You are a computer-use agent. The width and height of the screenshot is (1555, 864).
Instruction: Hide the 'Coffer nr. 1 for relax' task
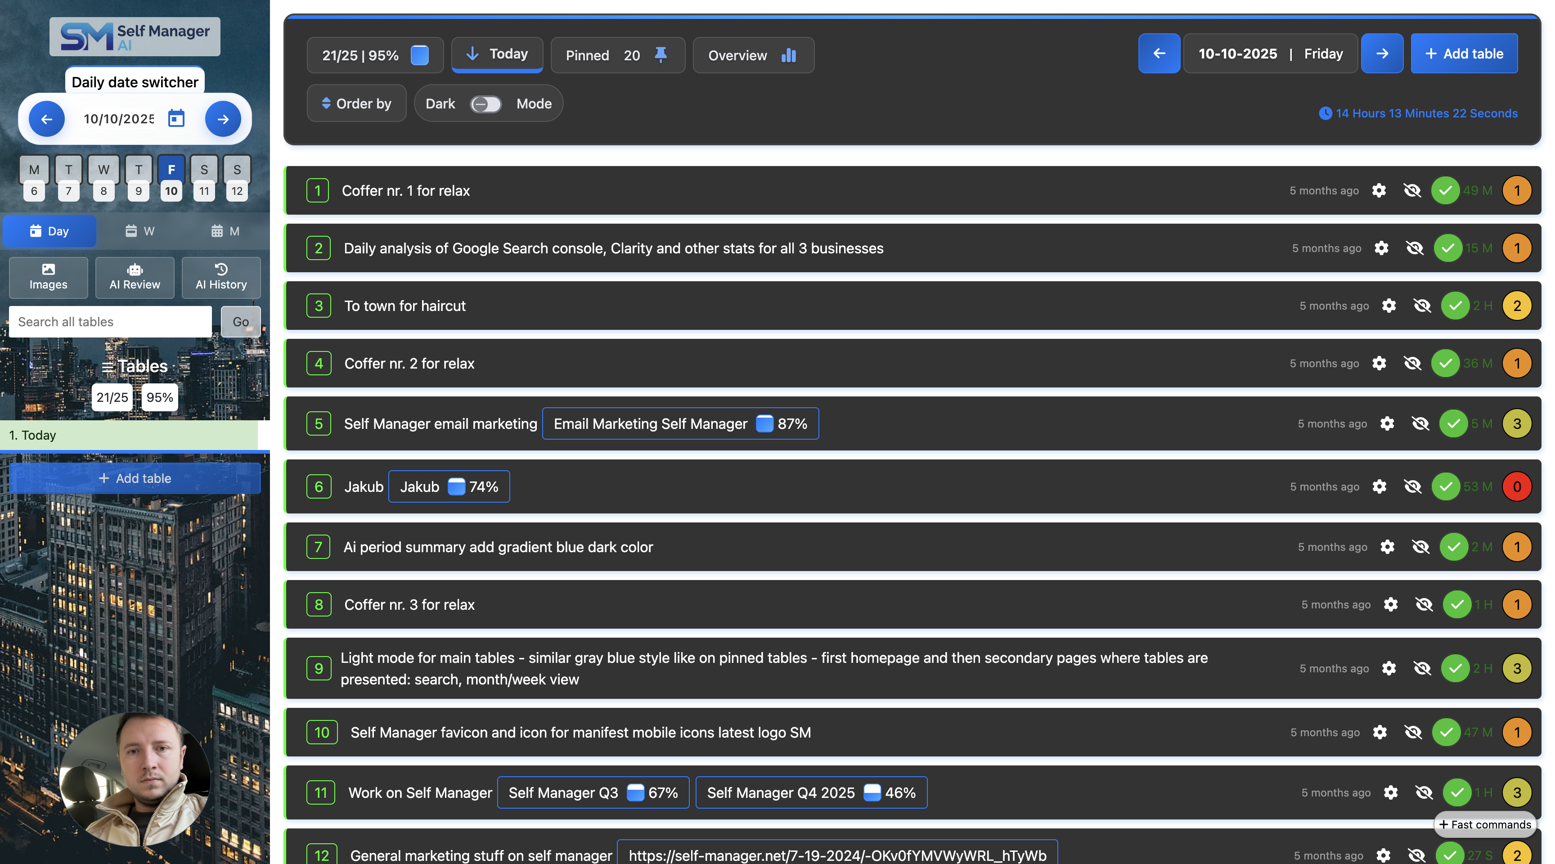pos(1412,190)
